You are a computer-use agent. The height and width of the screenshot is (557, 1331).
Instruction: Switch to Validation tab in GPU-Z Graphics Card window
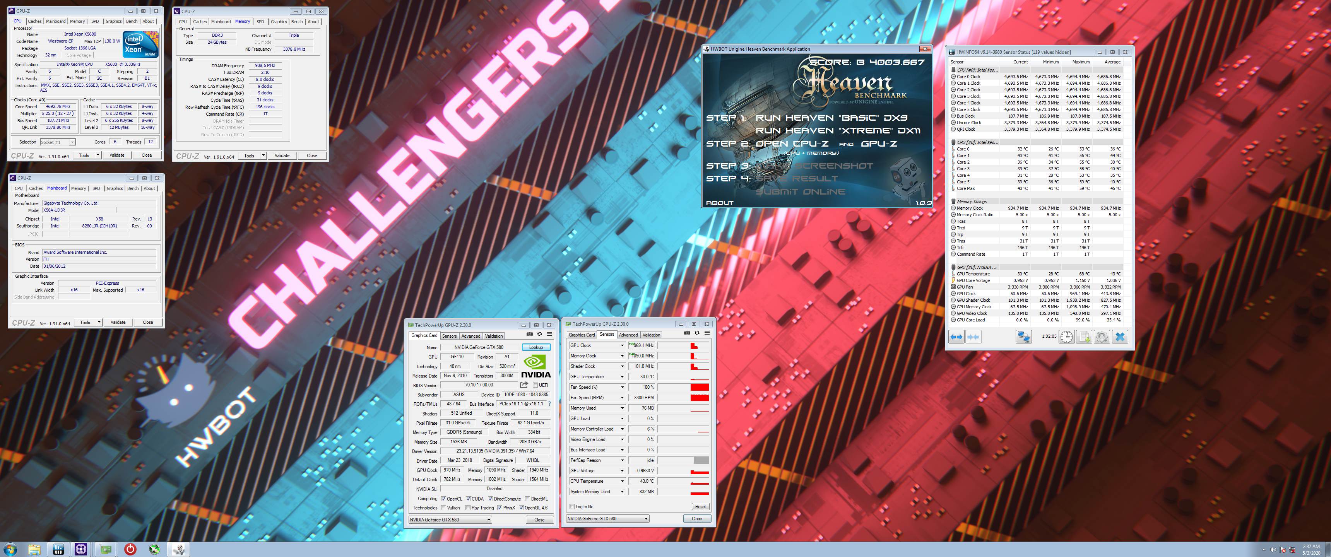point(493,336)
